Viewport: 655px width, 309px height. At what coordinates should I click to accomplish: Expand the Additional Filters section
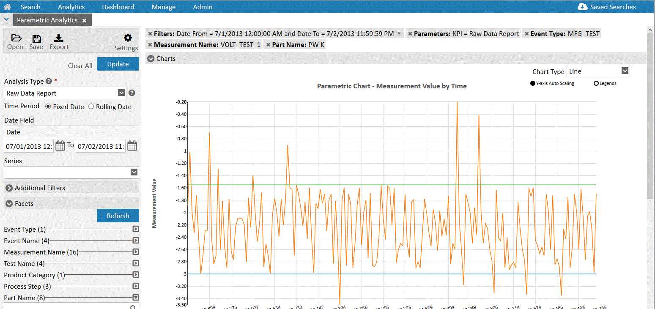[9, 188]
